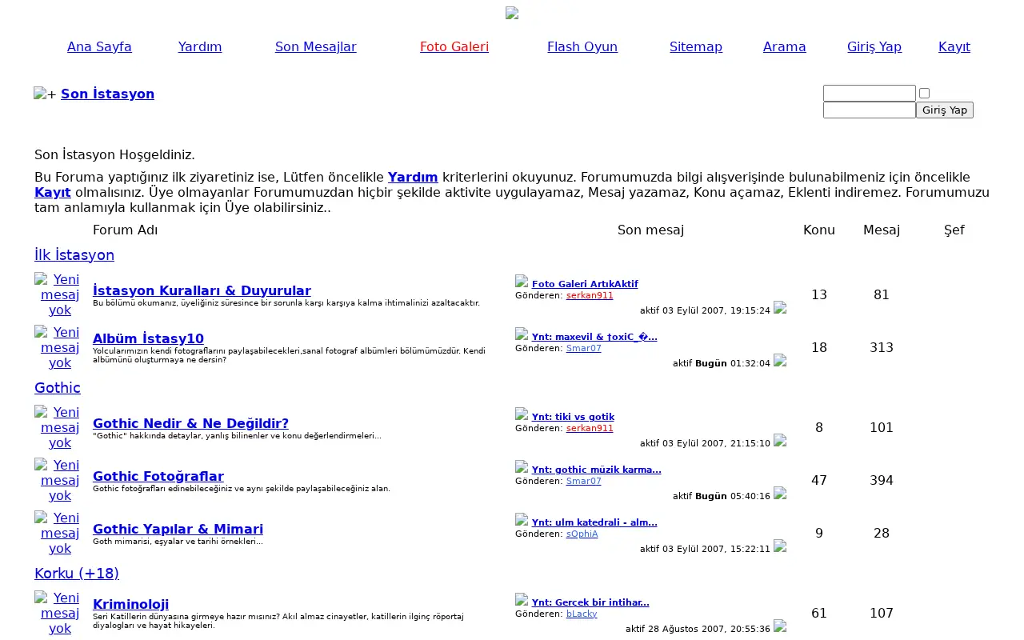Click the 'Yeni mesaj yok' icon beside Kriminoloji

(60, 613)
